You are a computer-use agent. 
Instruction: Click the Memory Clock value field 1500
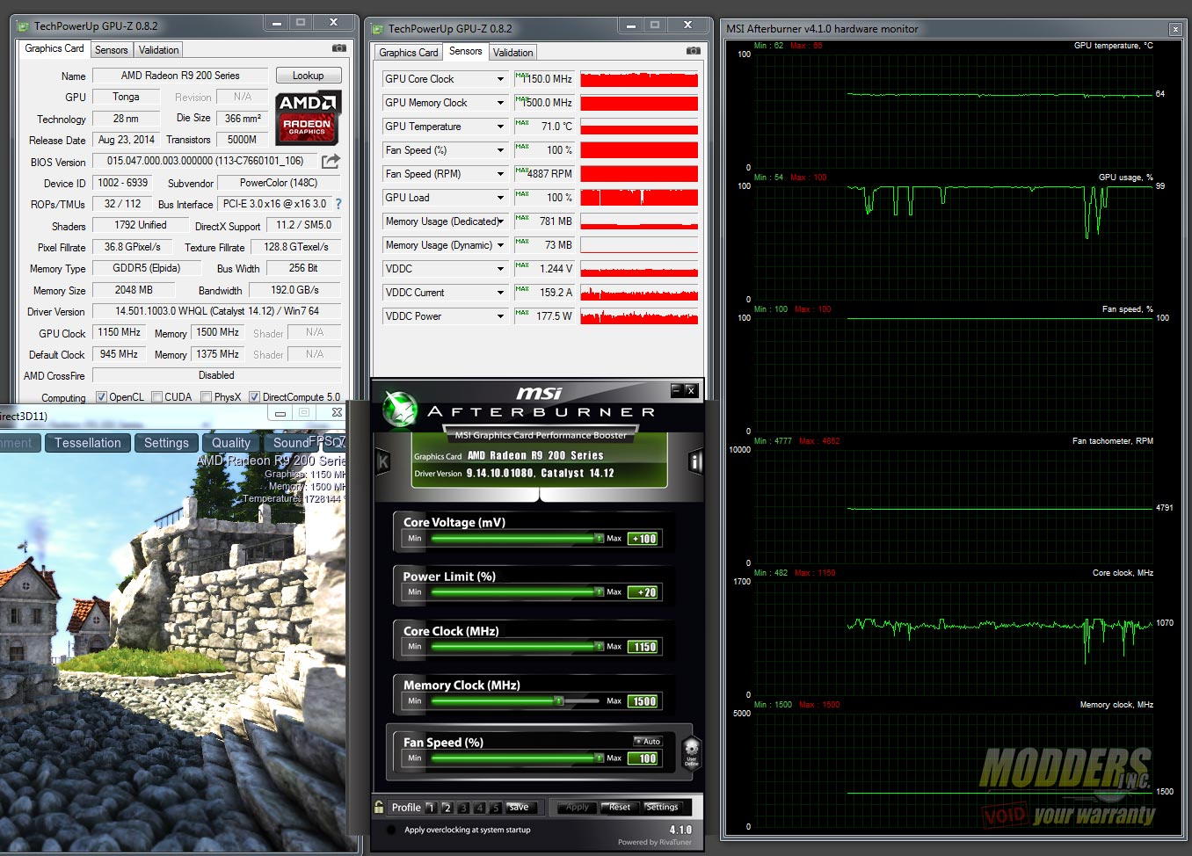click(x=644, y=701)
